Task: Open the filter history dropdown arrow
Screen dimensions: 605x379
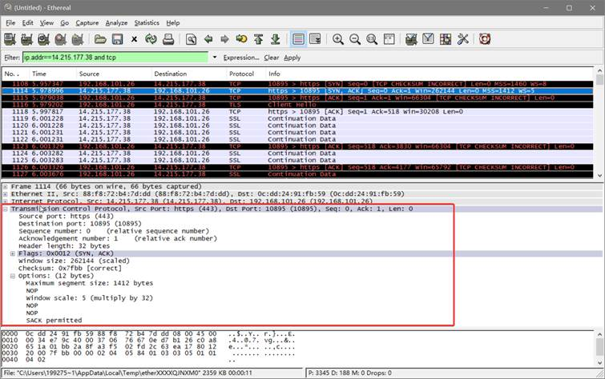Action: pos(215,58)
